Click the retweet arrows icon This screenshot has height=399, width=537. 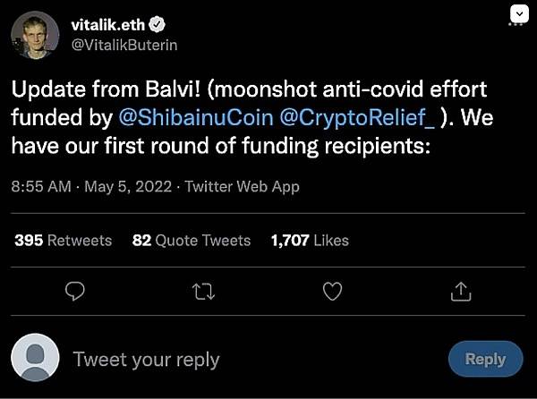tap(204, 291)
